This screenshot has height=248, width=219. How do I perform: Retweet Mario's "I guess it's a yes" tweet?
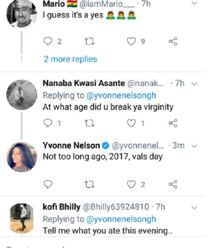[89, 41]
